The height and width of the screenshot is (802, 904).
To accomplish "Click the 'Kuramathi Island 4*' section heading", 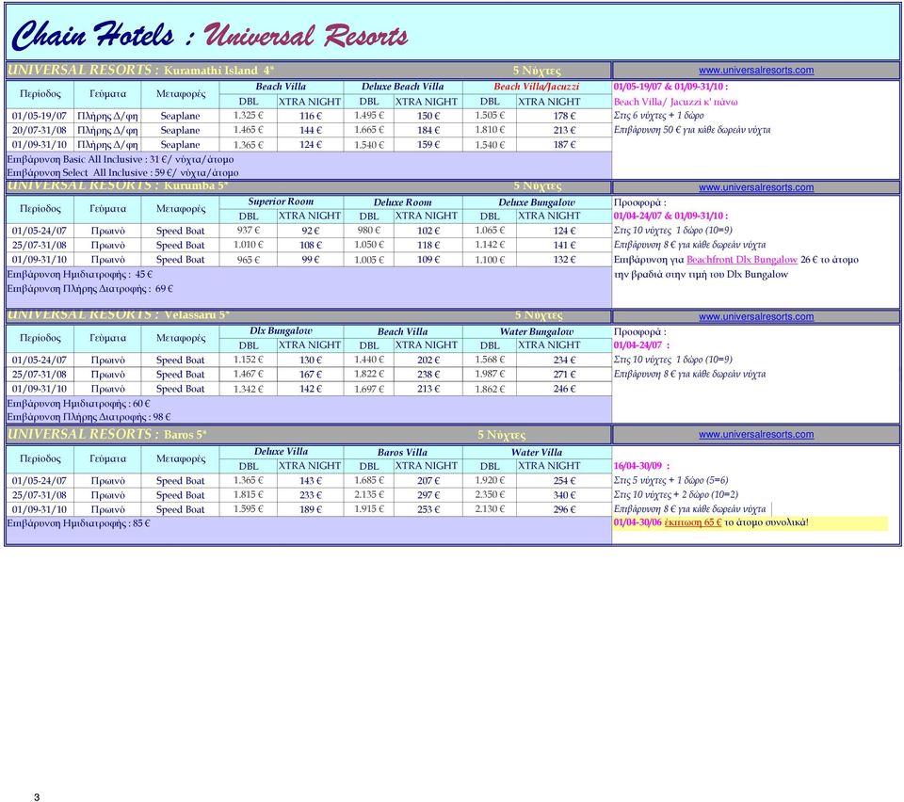I will pyautogui.click(x=219, y=71).
